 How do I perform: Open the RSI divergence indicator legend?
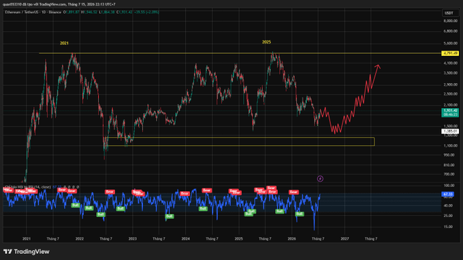click(28, 187)
